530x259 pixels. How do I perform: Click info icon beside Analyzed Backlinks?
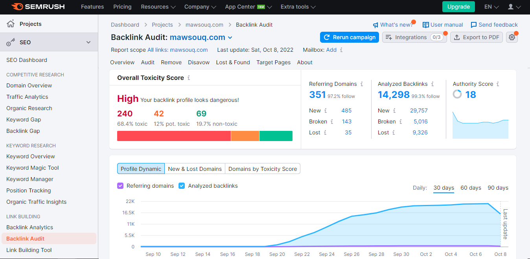[432, 84]
